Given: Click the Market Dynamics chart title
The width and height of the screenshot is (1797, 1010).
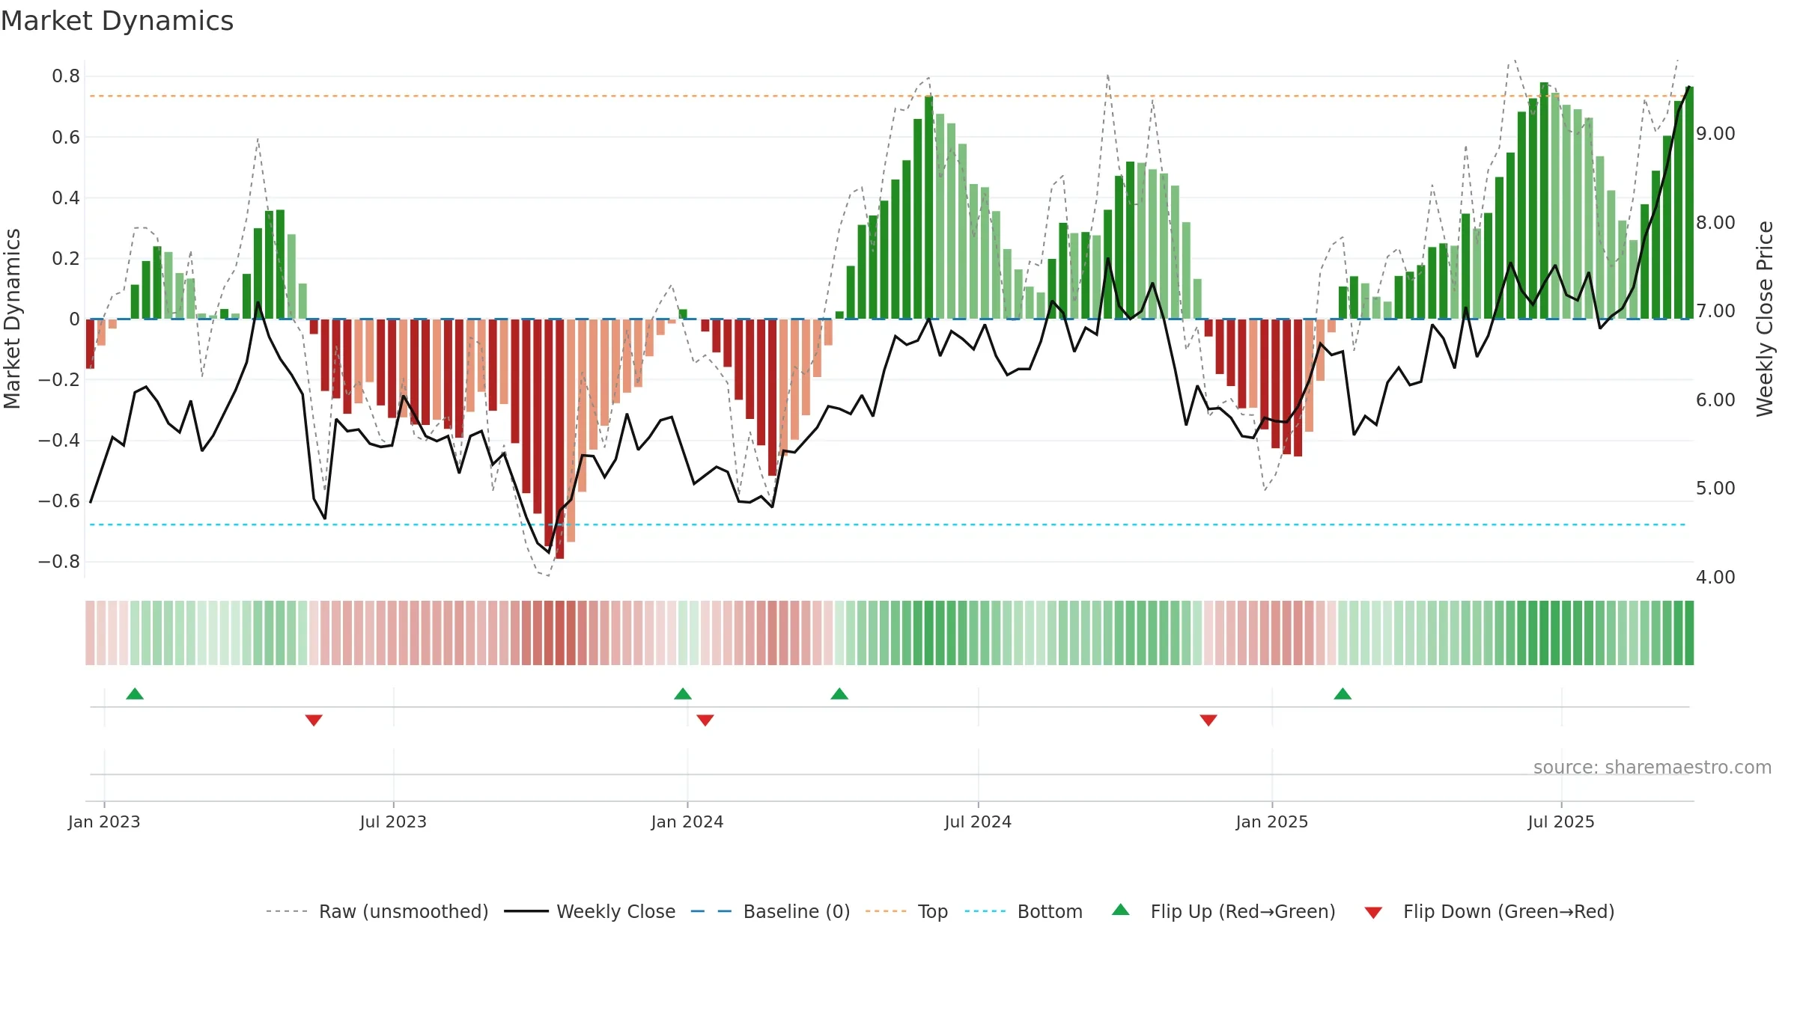Looking at the screenshot, I should [117, 21].
